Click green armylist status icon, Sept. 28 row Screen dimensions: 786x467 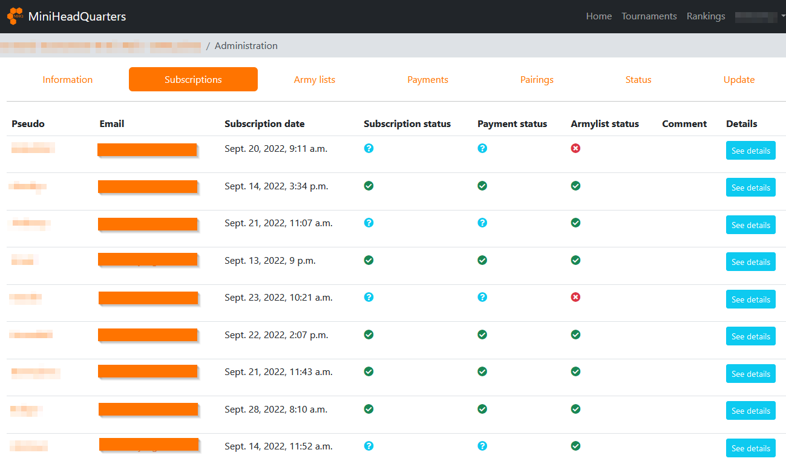575,409
